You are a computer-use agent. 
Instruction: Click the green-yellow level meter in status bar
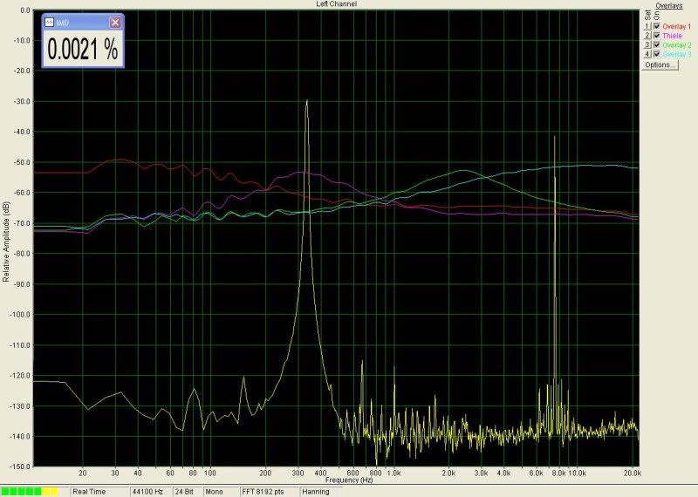point(30,492)
